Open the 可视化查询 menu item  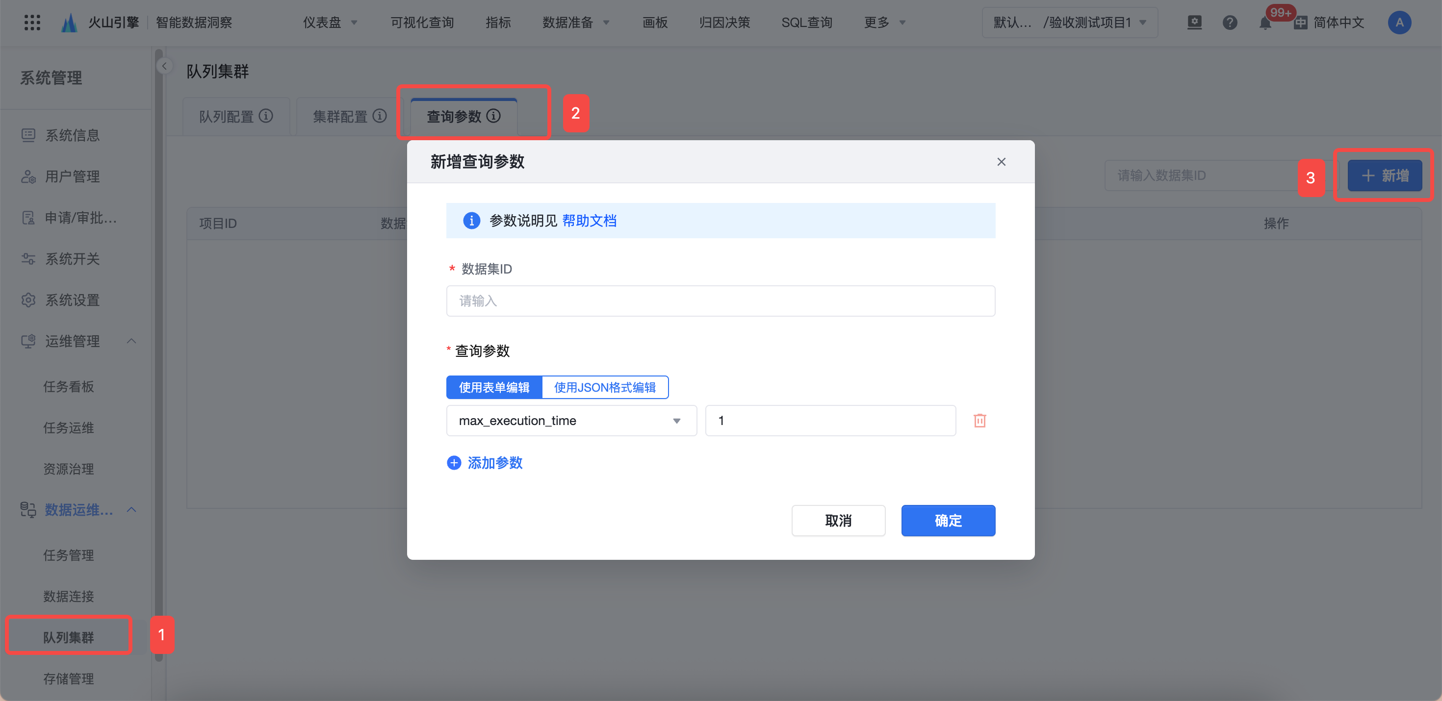point(421,23)
